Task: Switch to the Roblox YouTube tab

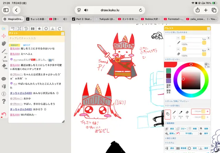Action: coord(151,19)
